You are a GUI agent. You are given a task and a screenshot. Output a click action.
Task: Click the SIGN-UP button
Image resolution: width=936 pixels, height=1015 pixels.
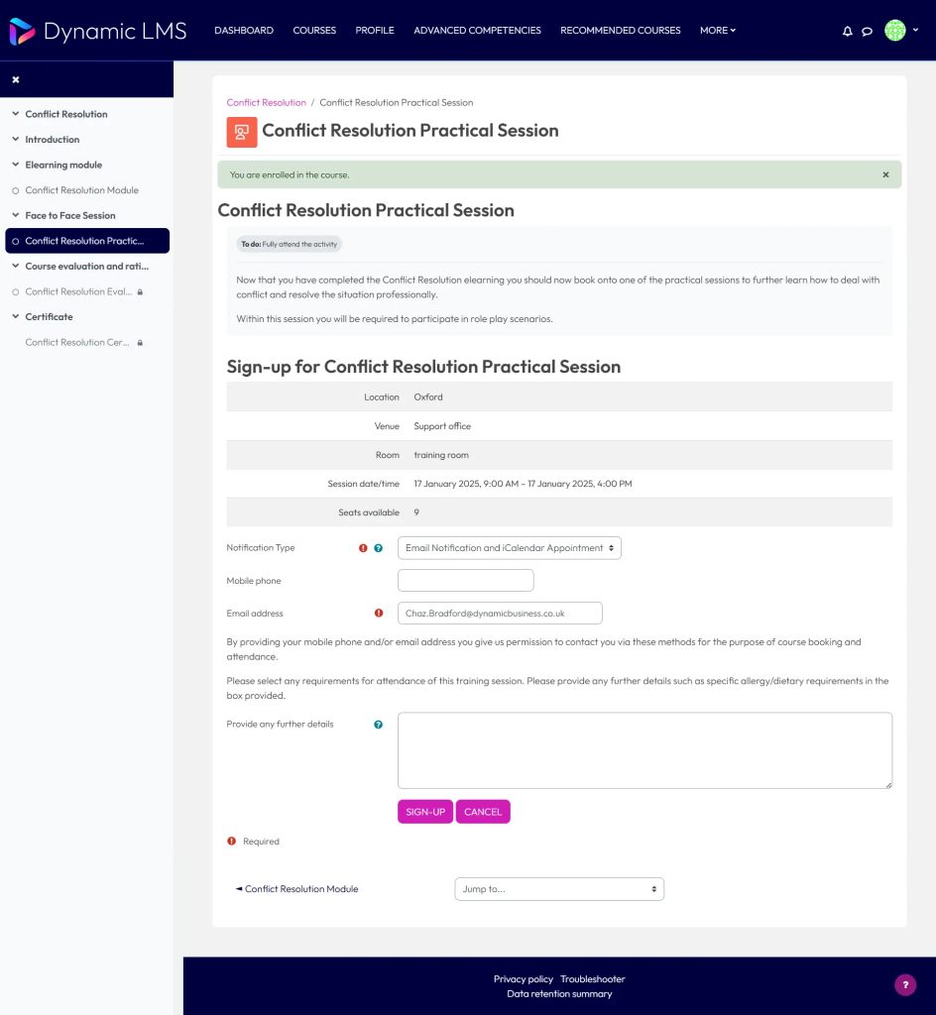425,812
